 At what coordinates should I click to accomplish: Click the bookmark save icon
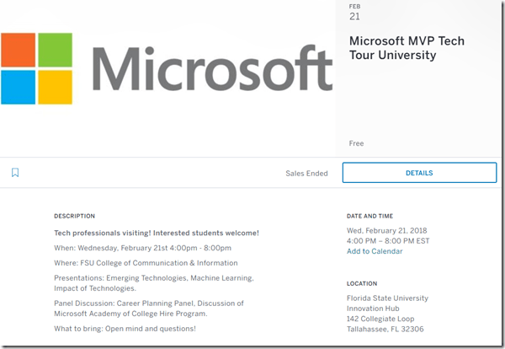15,173
